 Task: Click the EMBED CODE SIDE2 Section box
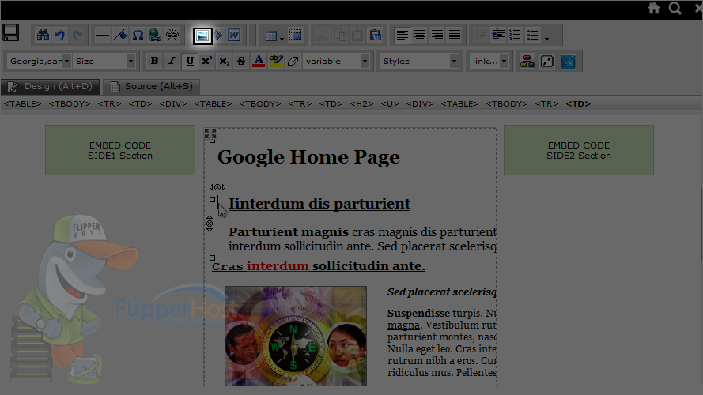click(x=579, y=150)
